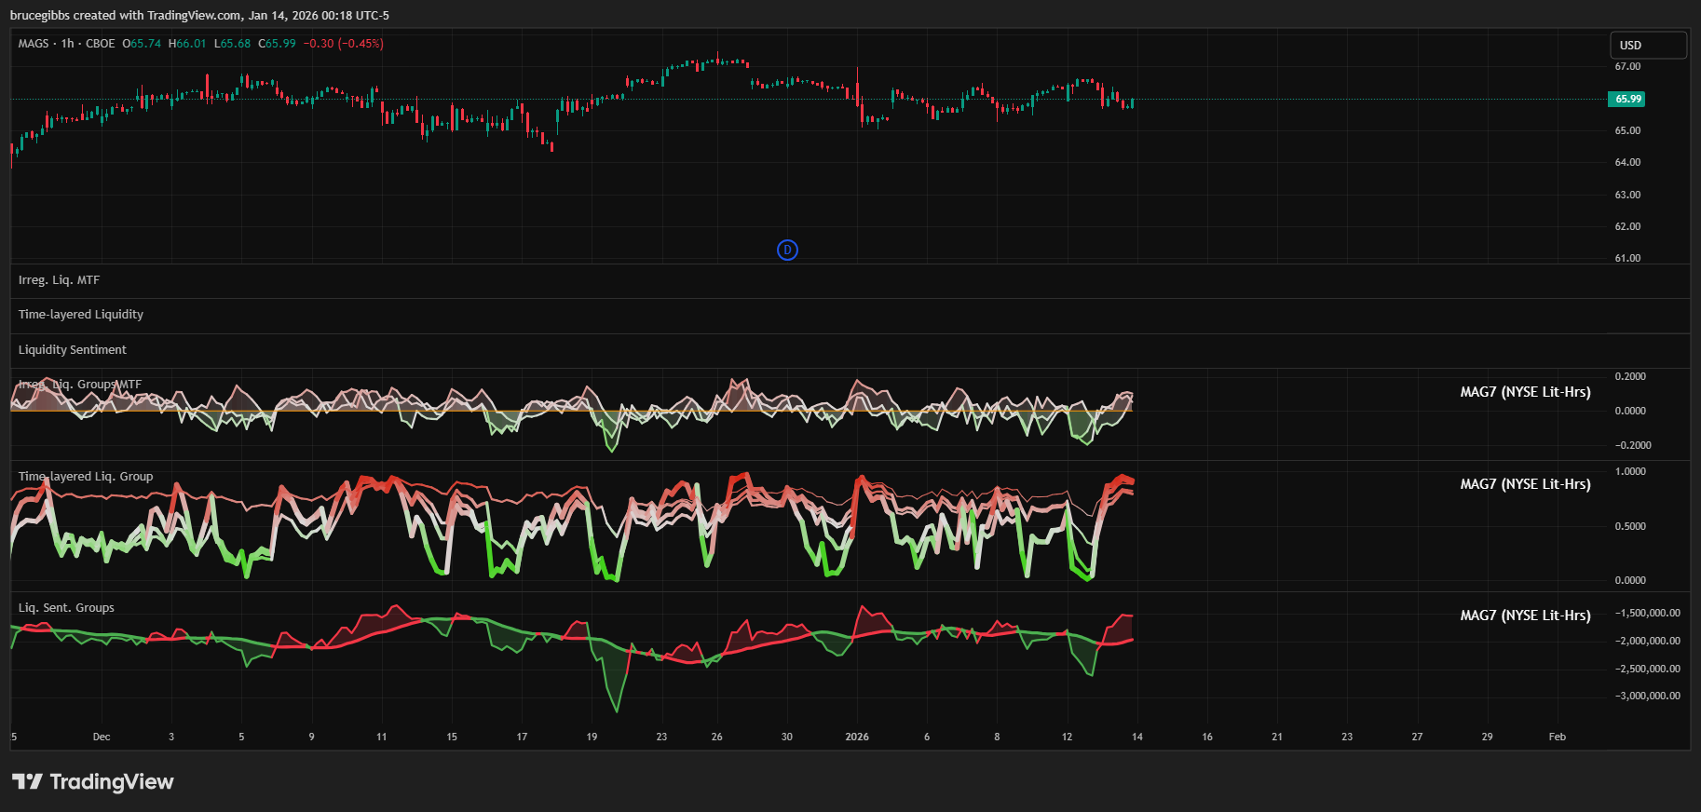1701x812 pixels.
Task: Select the Irreg. Liq. Groups MTF indicator title
Action: (80, 385)
